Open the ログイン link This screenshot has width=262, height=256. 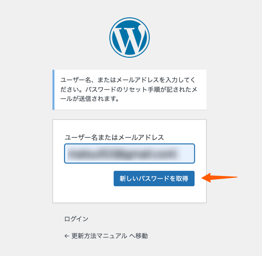pos(76,219)
